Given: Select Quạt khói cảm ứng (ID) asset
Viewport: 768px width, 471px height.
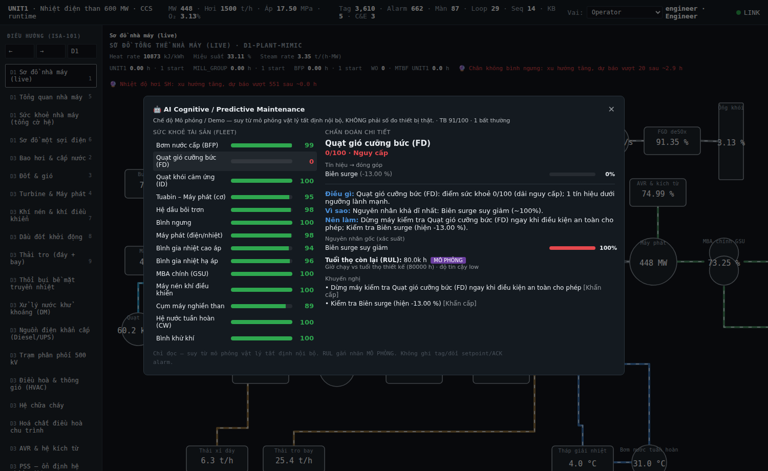Looking at the screenshot, I should pos(235,181).
